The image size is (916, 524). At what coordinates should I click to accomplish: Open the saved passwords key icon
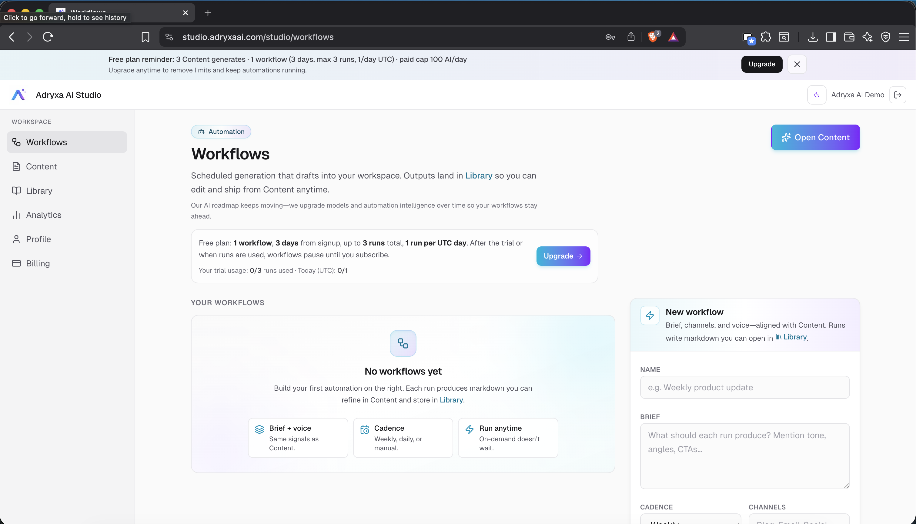click(610, 37)
